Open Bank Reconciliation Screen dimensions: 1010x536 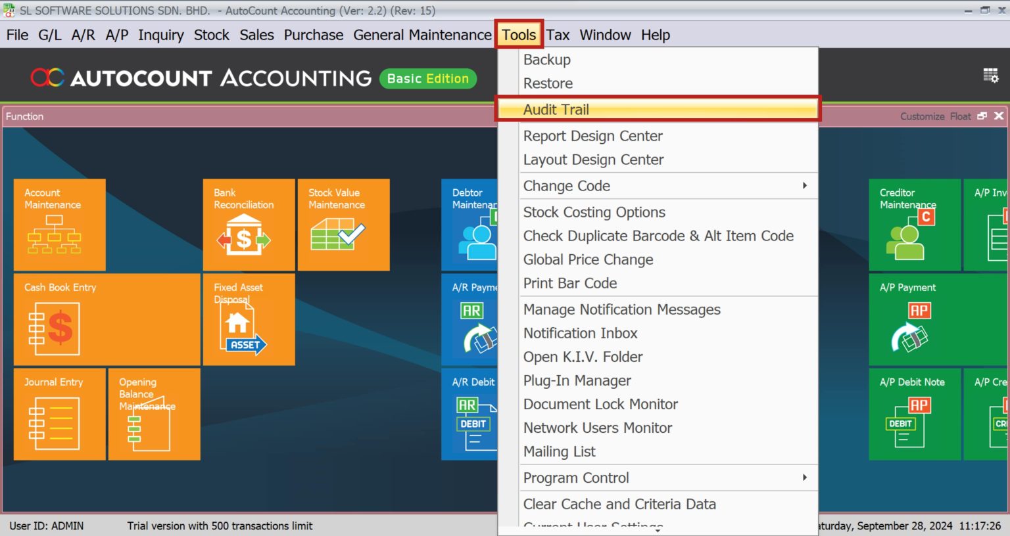coord(249,223)
